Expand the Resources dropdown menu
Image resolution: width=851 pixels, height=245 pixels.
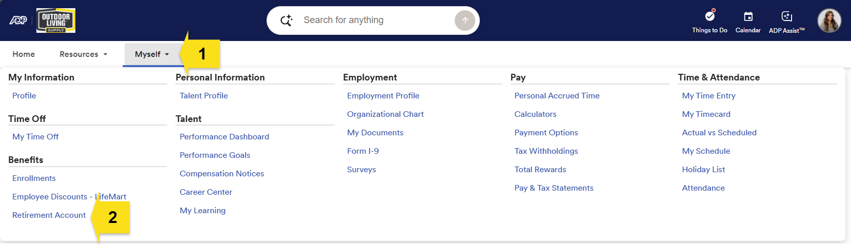(x=84, y=54)
